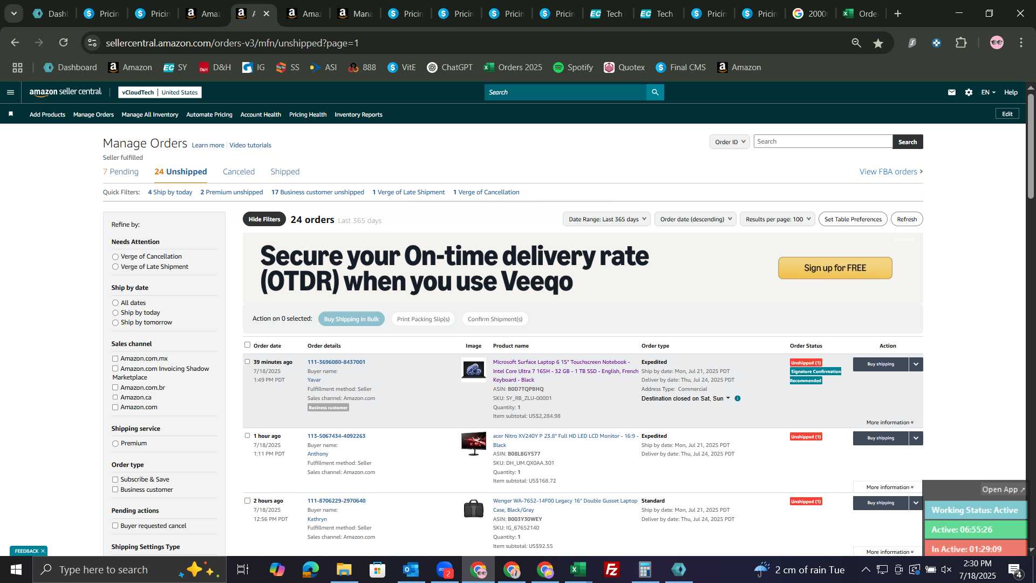Screen dimensions: 1036x583
Task: Click the bookmark flag icon beside Add Products
Action: tap(11, 114)
